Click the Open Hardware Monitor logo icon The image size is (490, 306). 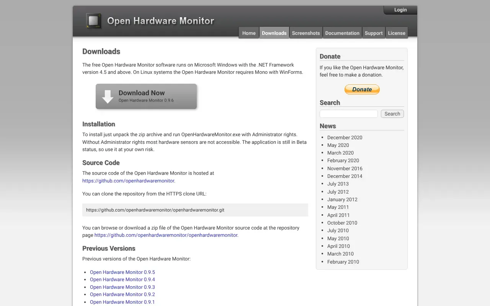[x=93, y=21]
